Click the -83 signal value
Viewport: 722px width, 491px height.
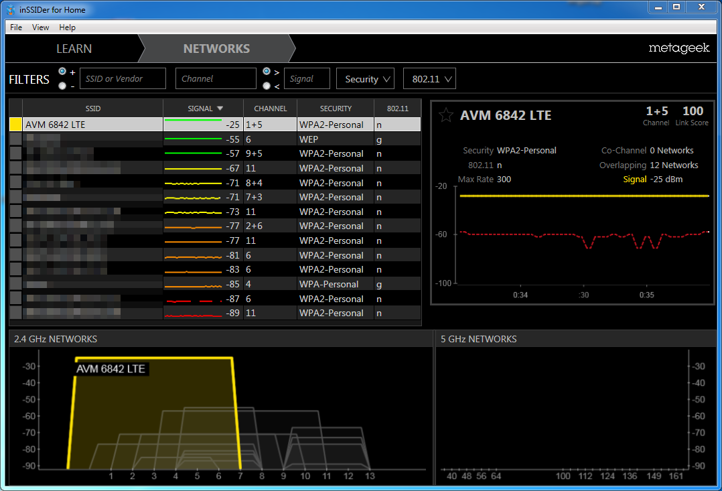[x=232, y=269]
